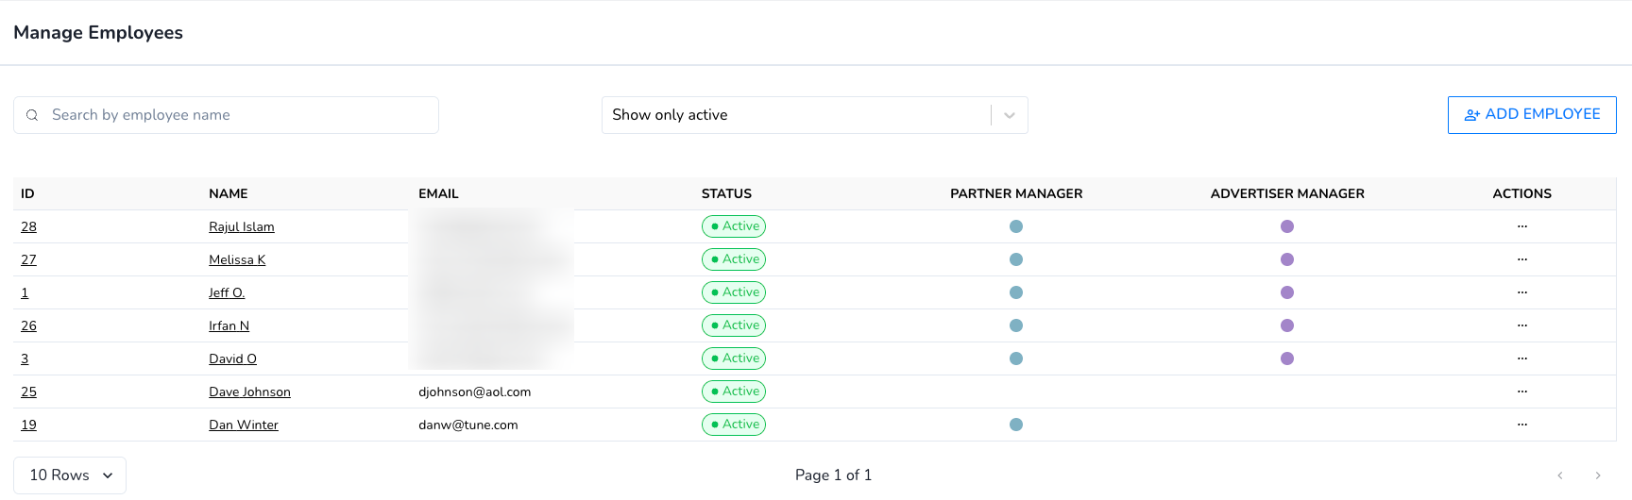Screen dimensions: 1632x500
Task: Open Dave Johnson employee profile
Action: (x=249, y=392)
